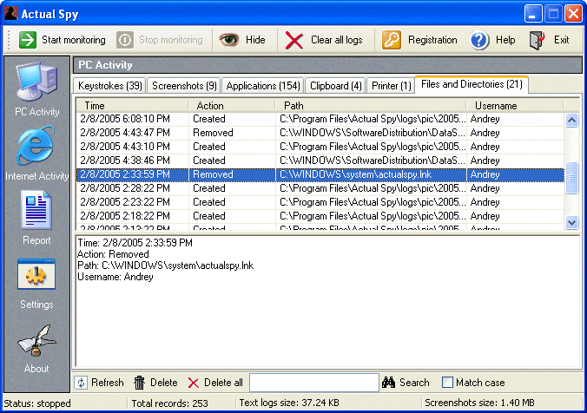The width and height of the screenshot is (587, 413).
Task: Switch to the Keystrokes (39) tab
Action: click(x=110, y=86)
